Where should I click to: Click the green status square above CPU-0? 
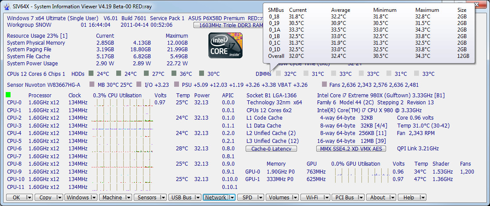[x=8, y=95]
